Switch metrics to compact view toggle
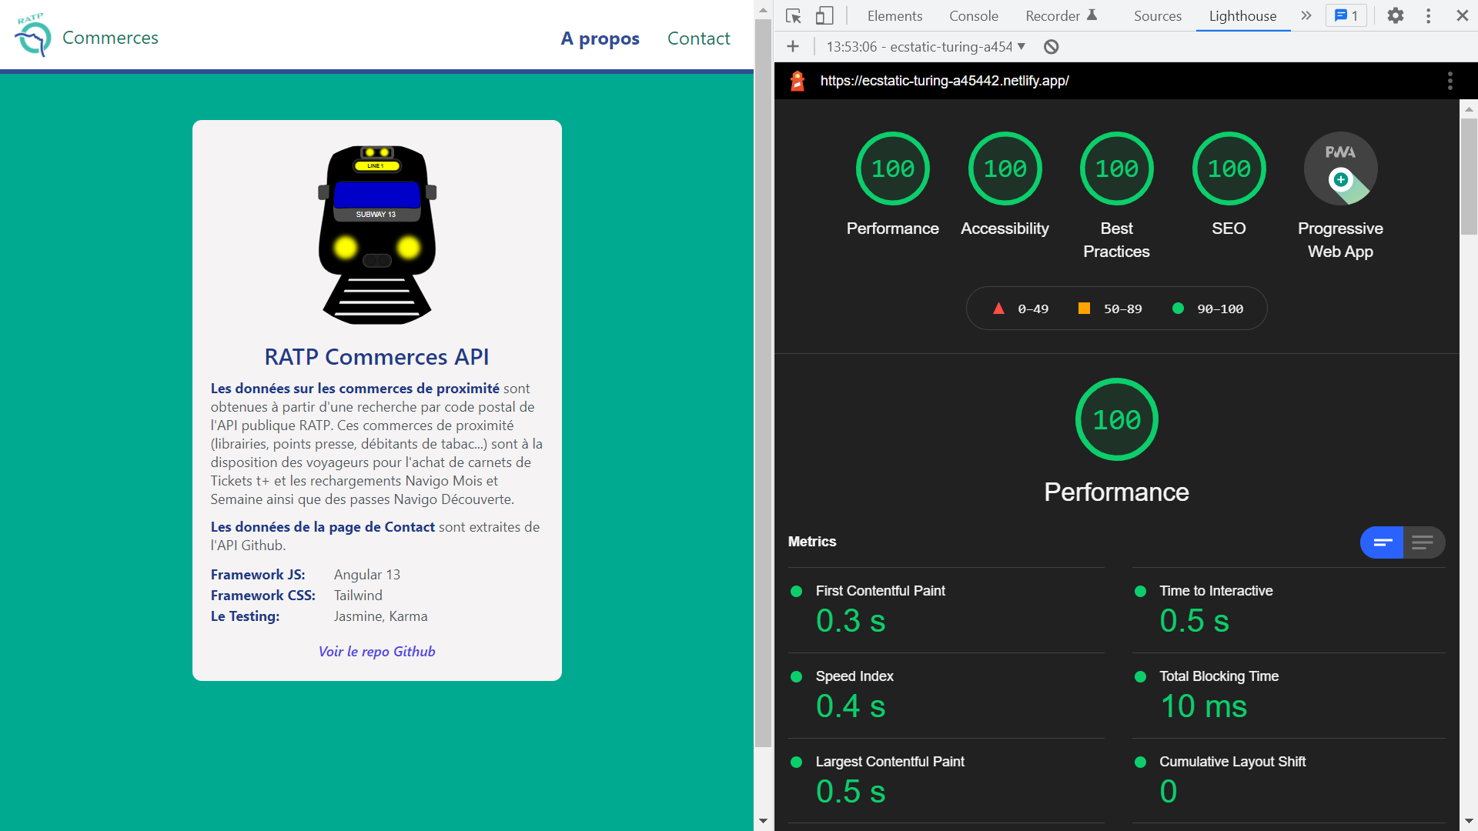Image resolution: width=1478 pixels, height=831 pixels. [x=1382, y=542]
